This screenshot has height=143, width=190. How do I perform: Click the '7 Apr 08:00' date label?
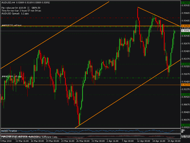coord(128,141)
